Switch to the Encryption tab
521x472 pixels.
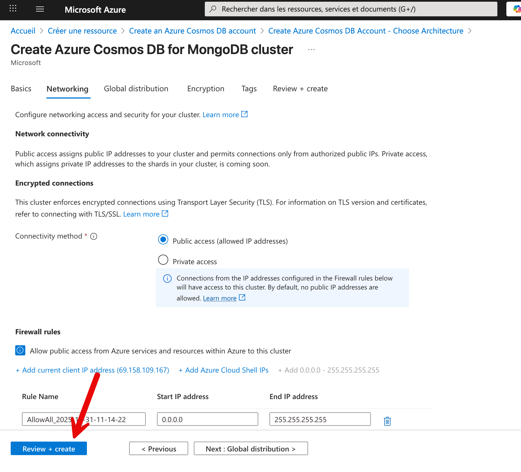click(206, 89)
